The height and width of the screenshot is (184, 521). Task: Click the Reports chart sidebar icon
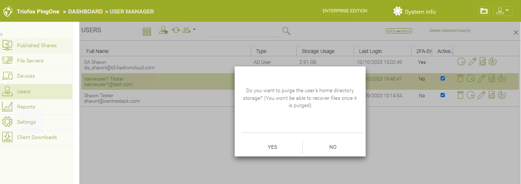(x=7, y=106)
